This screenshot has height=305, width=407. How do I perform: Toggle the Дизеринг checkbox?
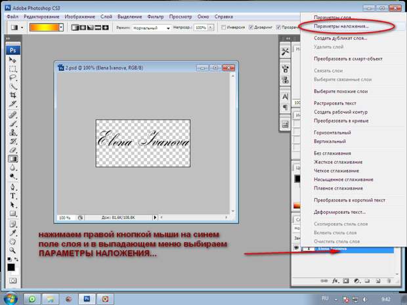[251, 28]
